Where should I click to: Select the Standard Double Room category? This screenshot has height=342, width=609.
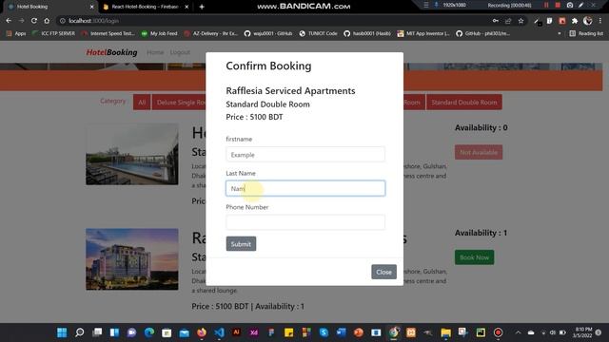click(x=464, y=103)
